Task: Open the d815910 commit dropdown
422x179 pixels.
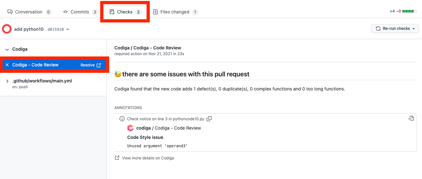Action: pos(58,30)
